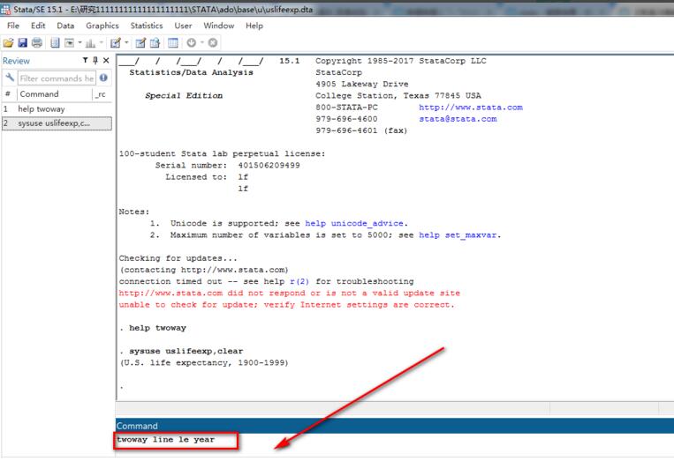Screen dimensions: 674x461
Task: Select 'help twoway' in Review history
Action: coord(57,109)
